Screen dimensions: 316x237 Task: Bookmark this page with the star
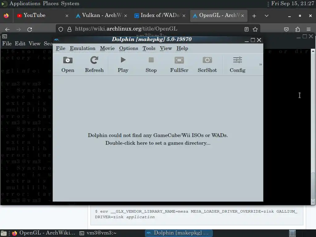point(255,29)
